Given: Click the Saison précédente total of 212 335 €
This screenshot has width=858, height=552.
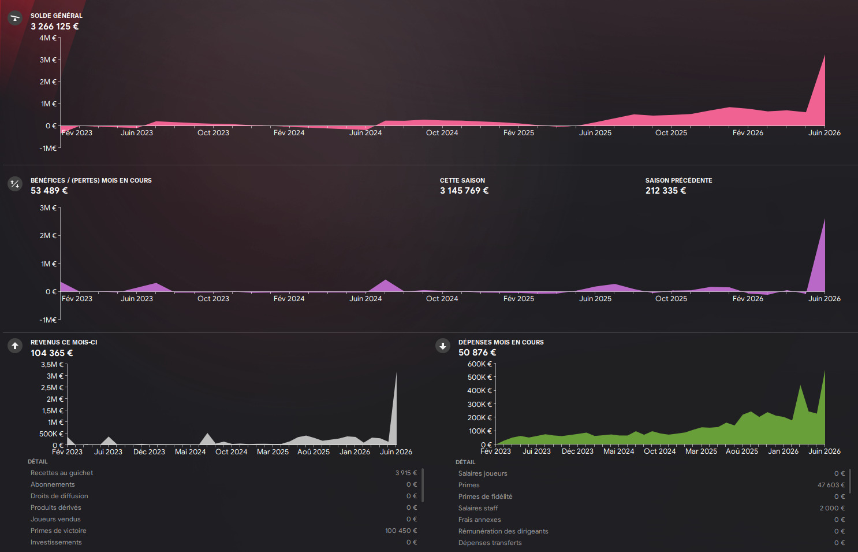Looking at the screenshot, I should (x=665, y=191).
